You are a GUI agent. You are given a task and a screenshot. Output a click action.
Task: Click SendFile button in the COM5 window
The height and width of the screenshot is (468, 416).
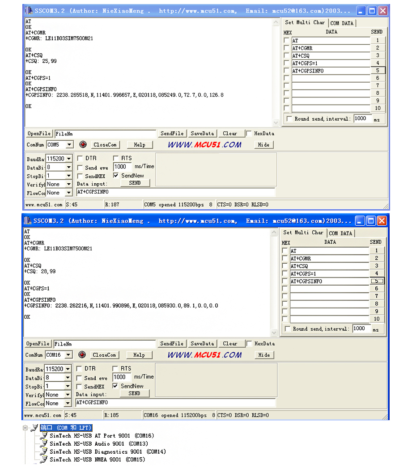point(172,133)
